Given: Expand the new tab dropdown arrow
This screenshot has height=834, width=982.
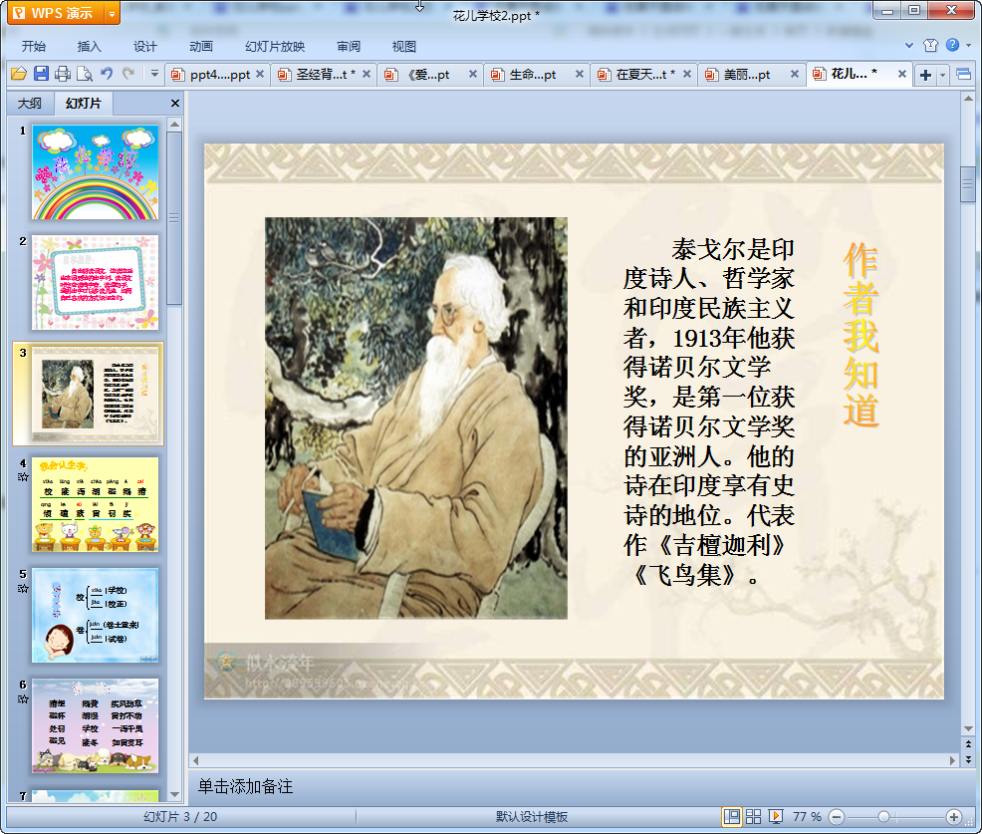Looking at the screenshot, I should click(942, 75).
